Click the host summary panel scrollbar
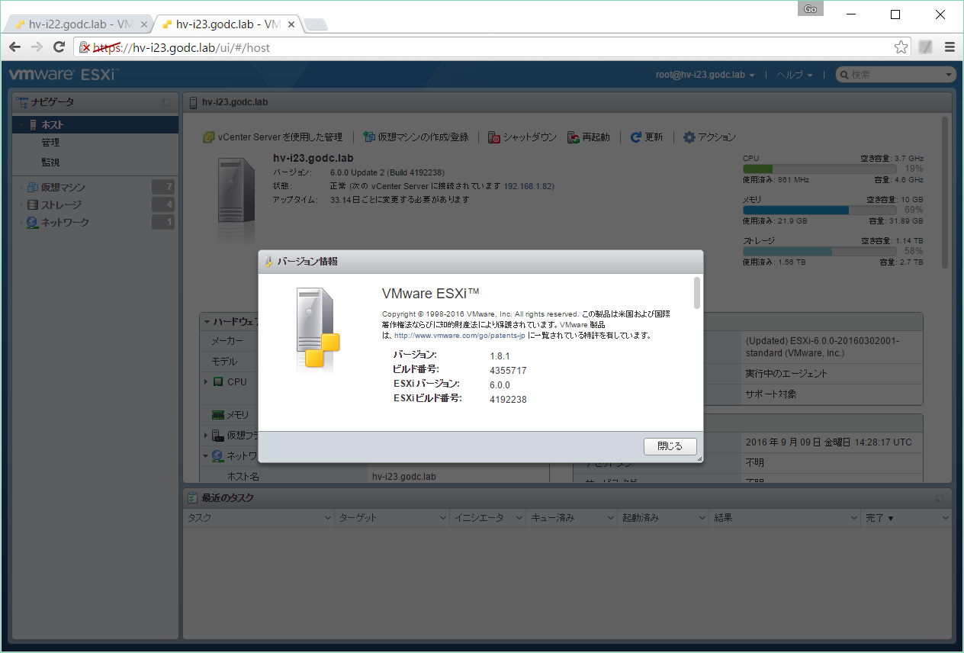 (x=945, y=192)
